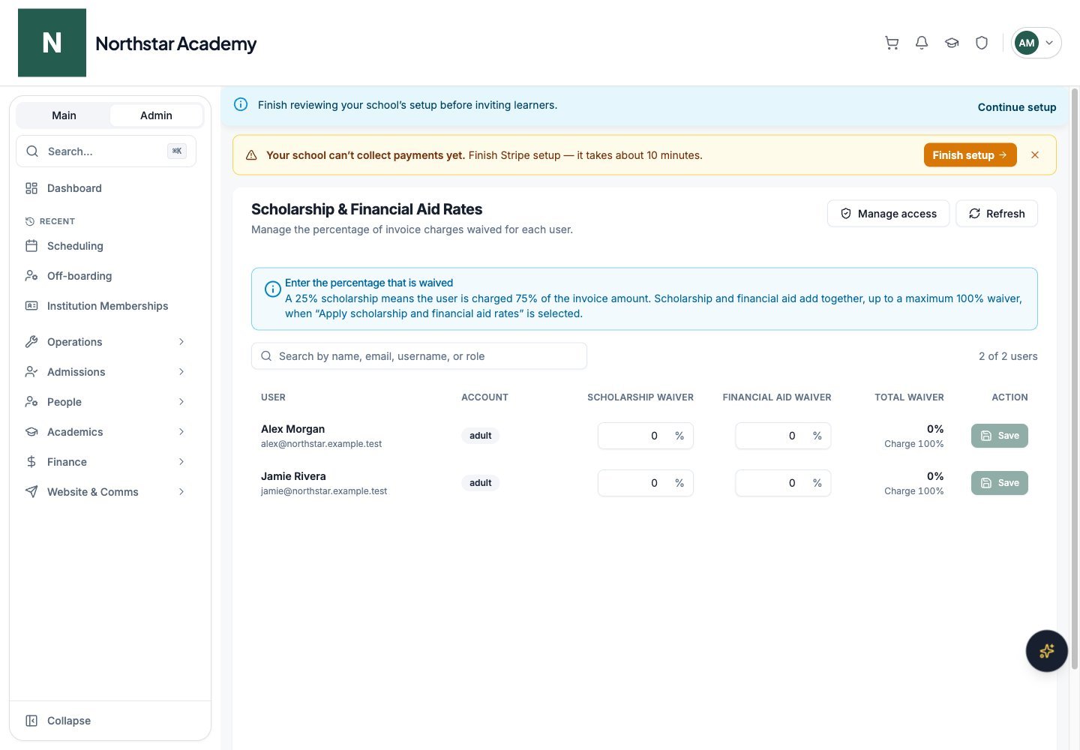This screenshot has height=750, width=1080.
Task: Click the user search by name field
Action: tap(419, 356)
